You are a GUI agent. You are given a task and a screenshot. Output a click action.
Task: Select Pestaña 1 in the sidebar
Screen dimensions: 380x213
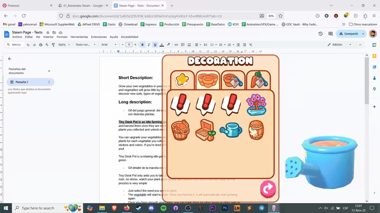30,82
